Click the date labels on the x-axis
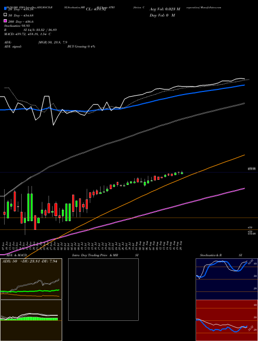Image resolution: width=258 pixels, height=341 pixels. click(92, 245)
